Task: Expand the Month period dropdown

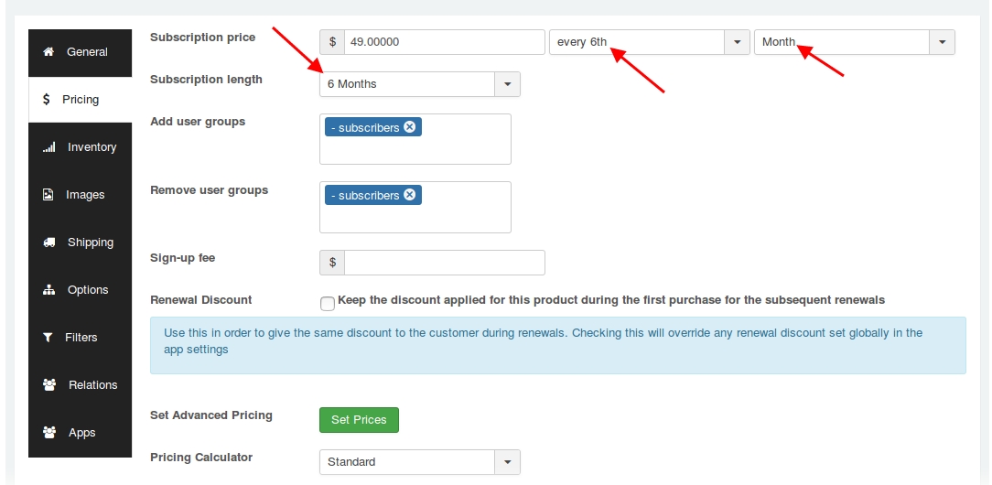Action: 943,42
